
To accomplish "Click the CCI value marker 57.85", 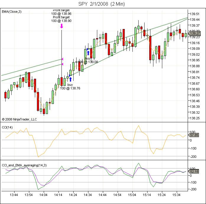I will [x=194, y=135].
